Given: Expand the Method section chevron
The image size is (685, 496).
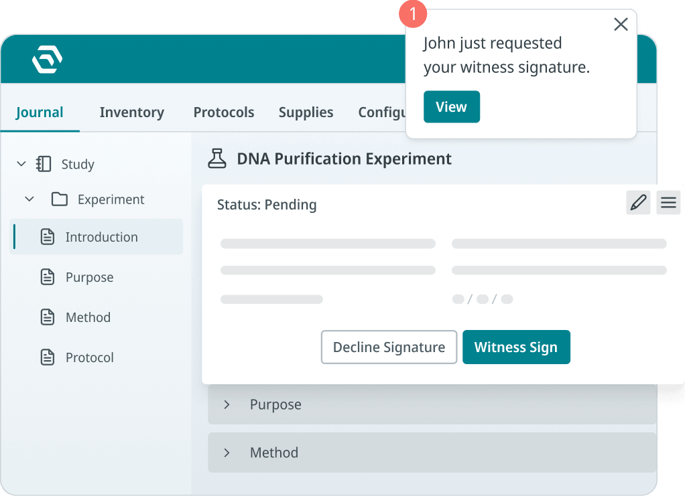Looking at the screenshot, I should (x=227, y=452).
